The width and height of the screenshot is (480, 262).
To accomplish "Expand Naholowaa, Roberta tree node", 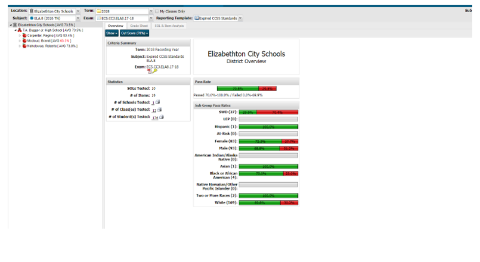I will (x=20, y=46).
